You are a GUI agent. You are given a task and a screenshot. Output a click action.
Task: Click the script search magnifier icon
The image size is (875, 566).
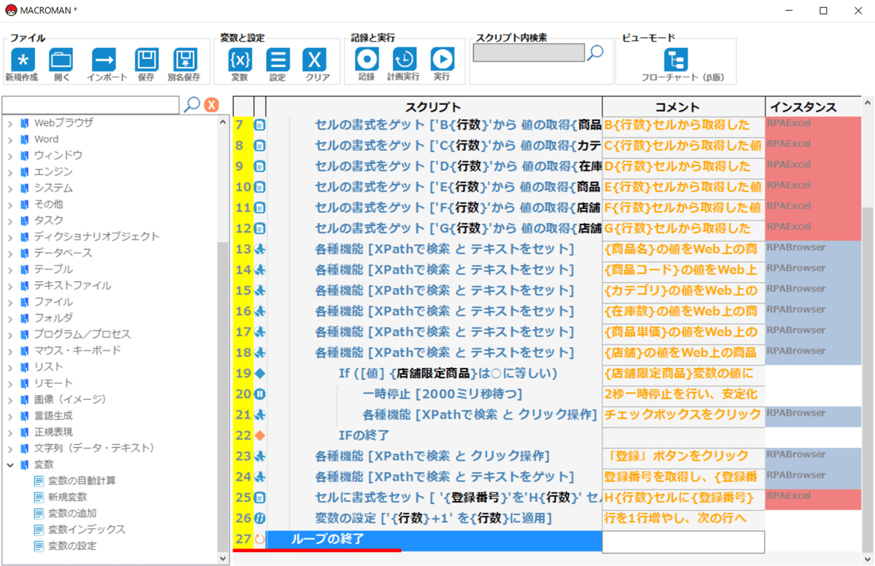(596, 52)
